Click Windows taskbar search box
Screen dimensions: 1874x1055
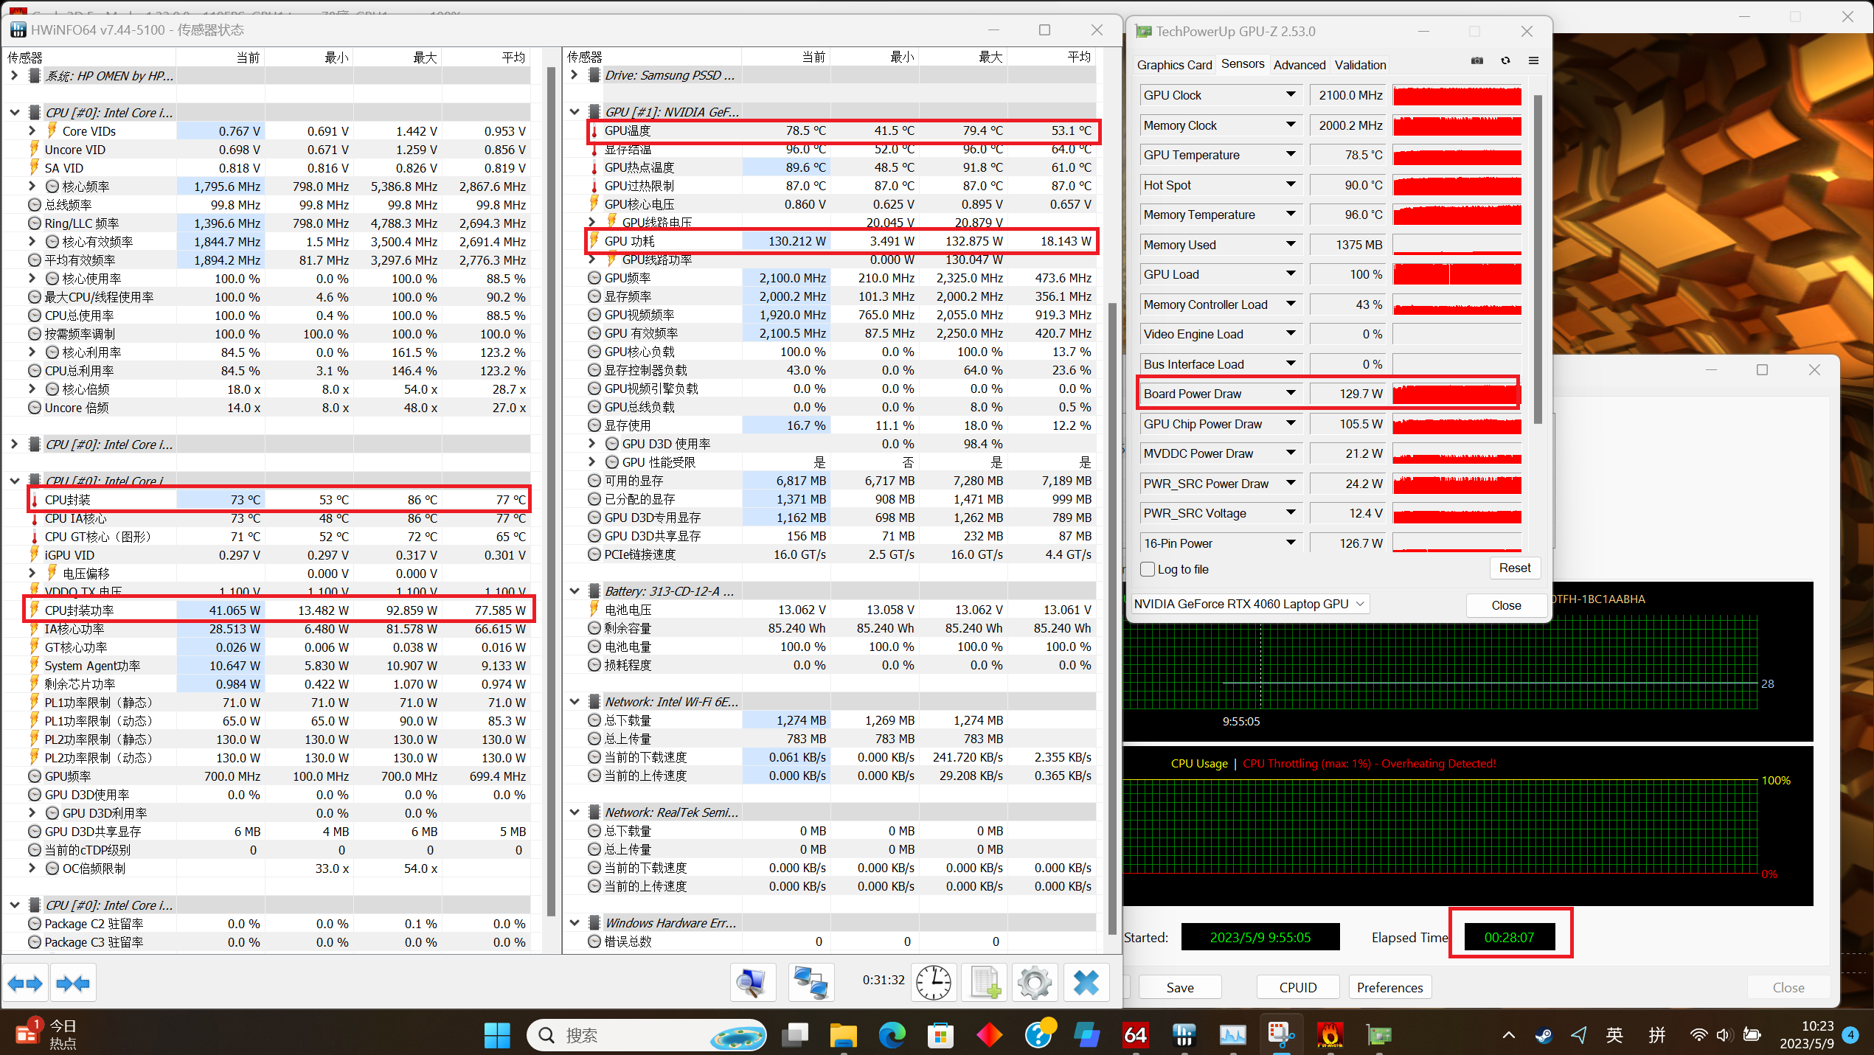(x=647, y=1035)
